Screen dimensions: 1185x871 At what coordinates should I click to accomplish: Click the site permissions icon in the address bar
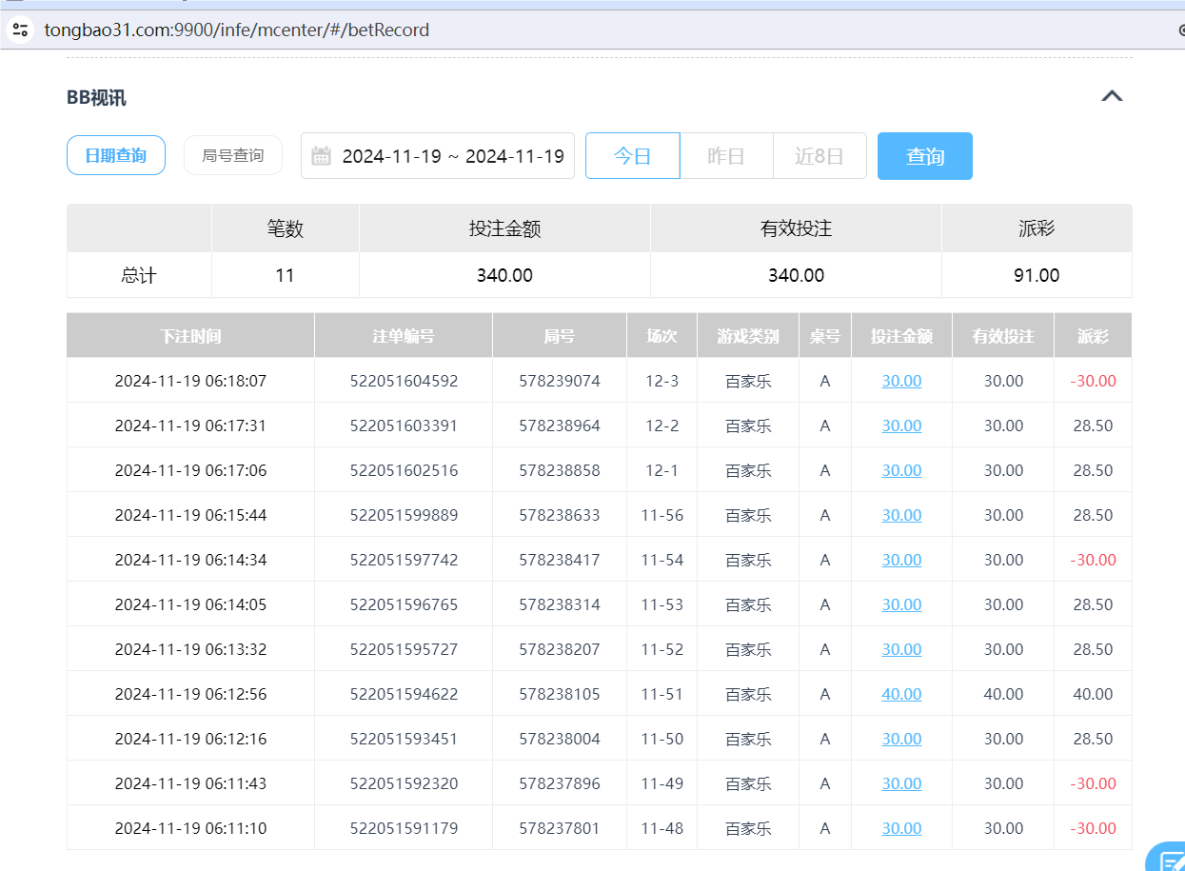[x=20, y=30]
